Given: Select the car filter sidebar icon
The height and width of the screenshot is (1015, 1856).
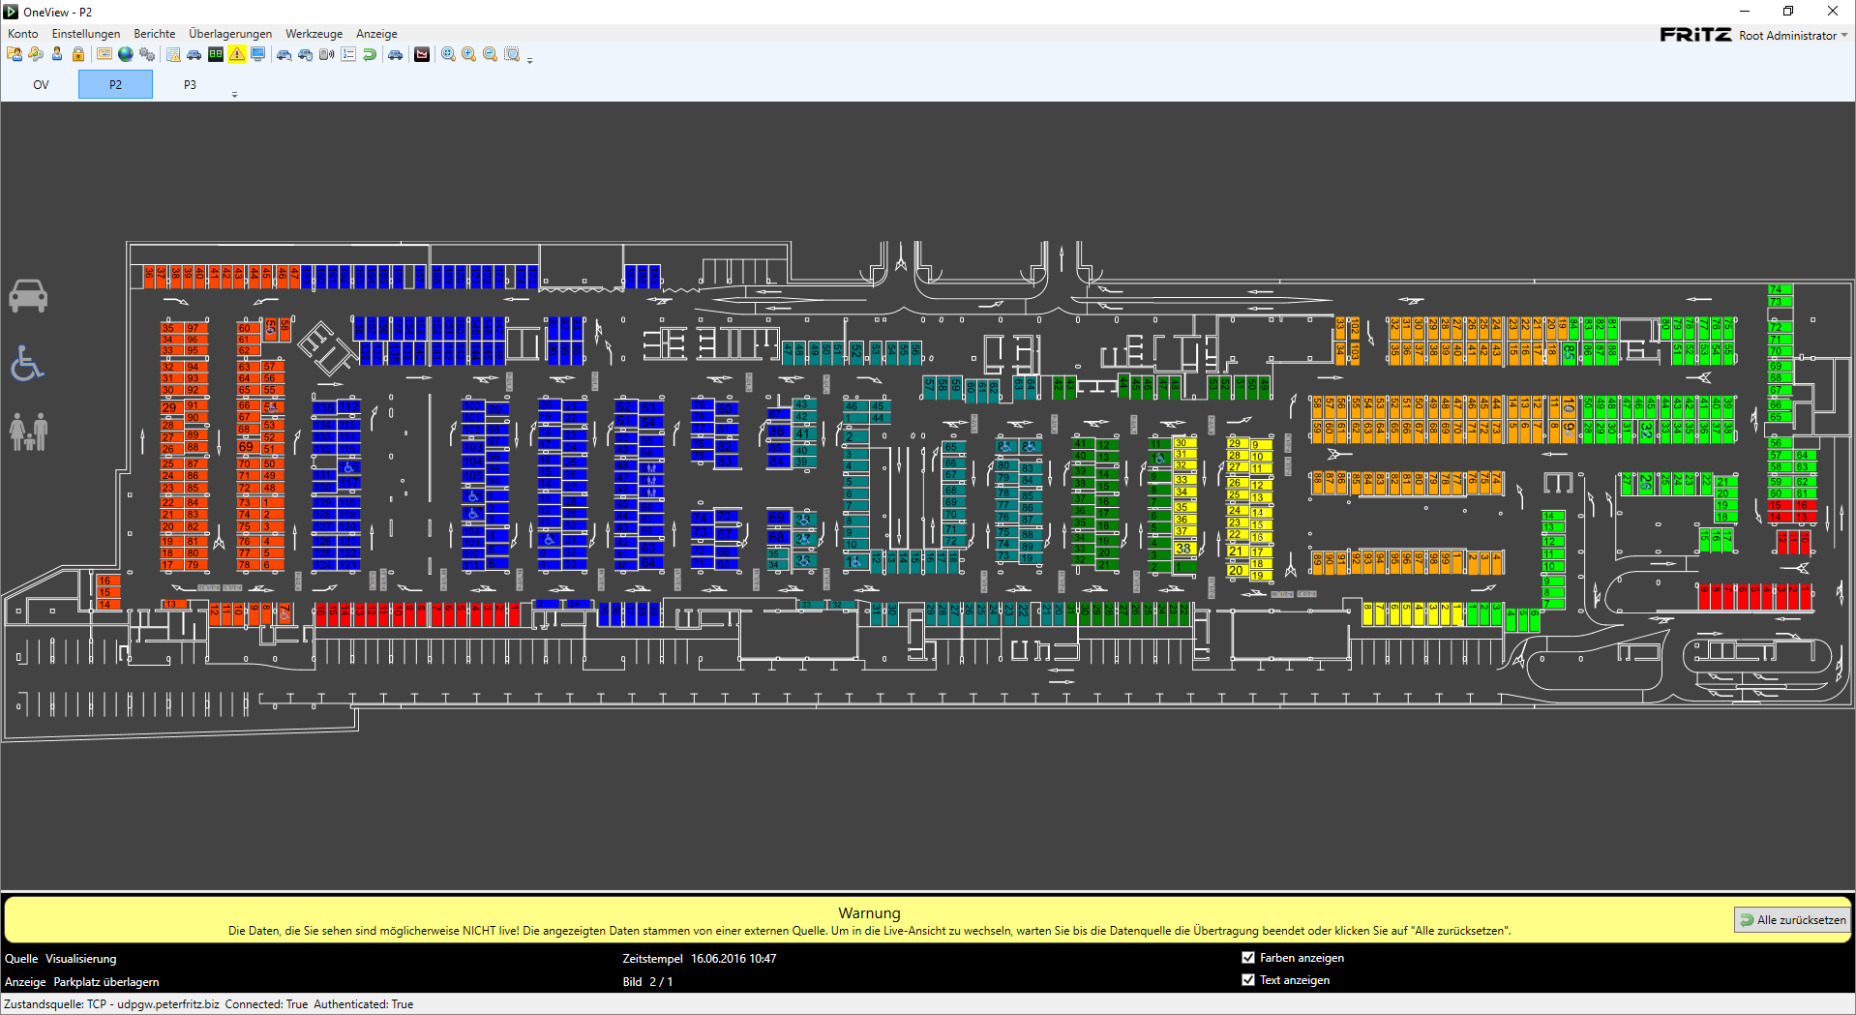Looking at the screenshot, I should [28, 295].
